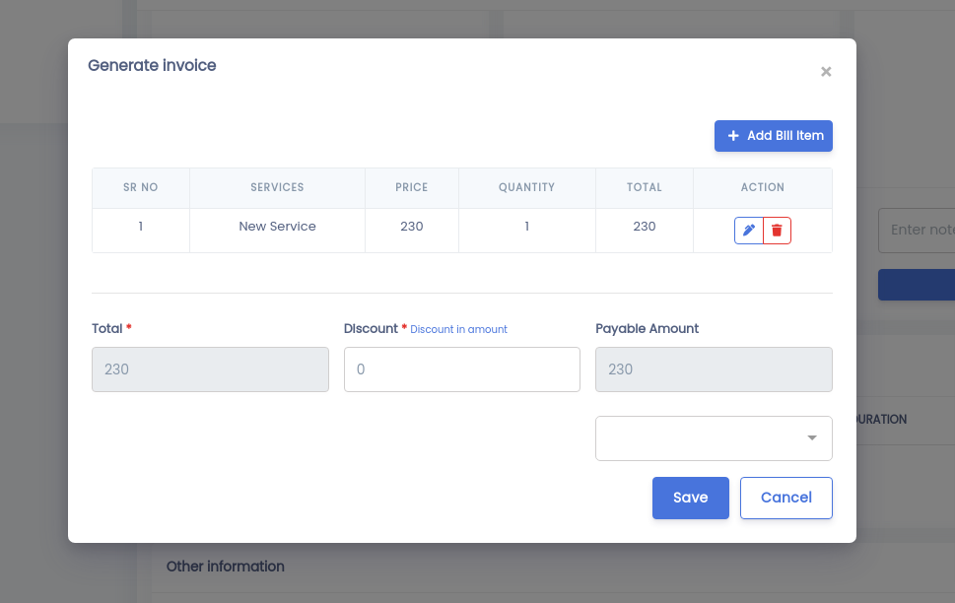Click the plus icon on Add Bill Item

[x=733, y=136]
